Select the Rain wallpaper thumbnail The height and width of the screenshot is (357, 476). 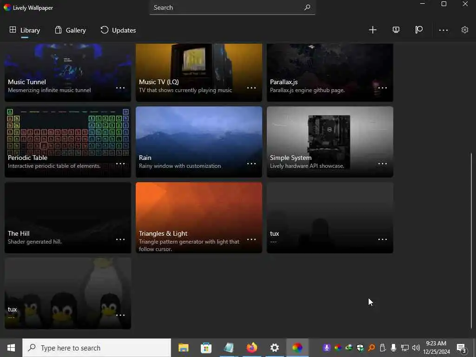pos(199,142)
